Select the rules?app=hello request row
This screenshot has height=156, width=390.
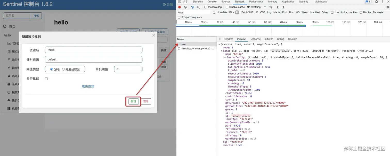[x=196, y=49]
